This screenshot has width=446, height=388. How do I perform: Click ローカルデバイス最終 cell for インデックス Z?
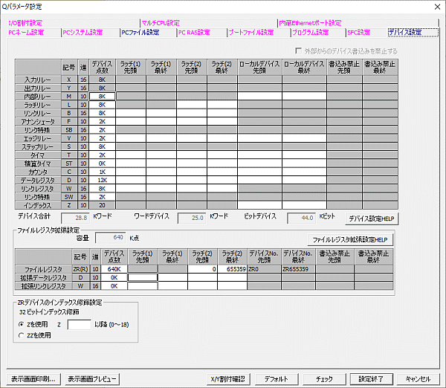point(304,205)
